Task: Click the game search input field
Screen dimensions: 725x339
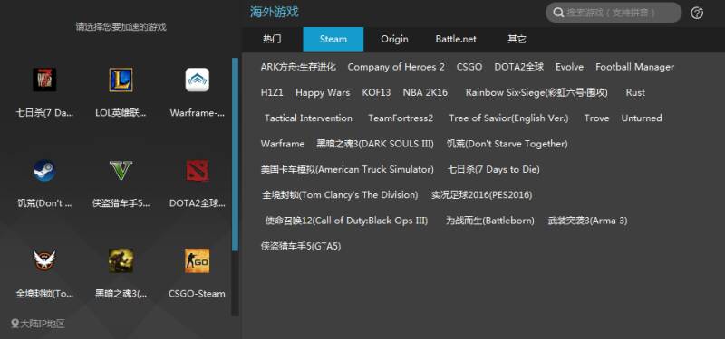Action: (x=614, y=13)
